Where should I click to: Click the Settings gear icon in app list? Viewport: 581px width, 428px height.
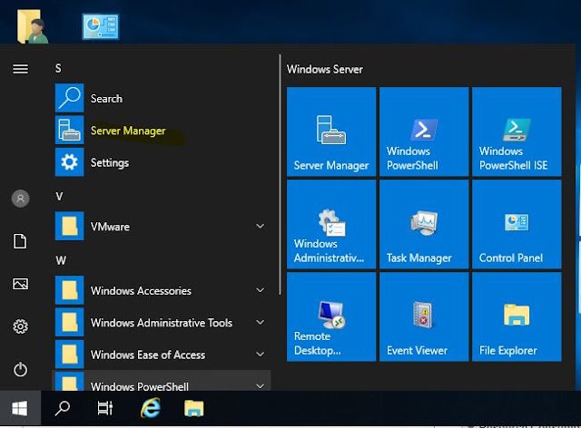point(69,162)
